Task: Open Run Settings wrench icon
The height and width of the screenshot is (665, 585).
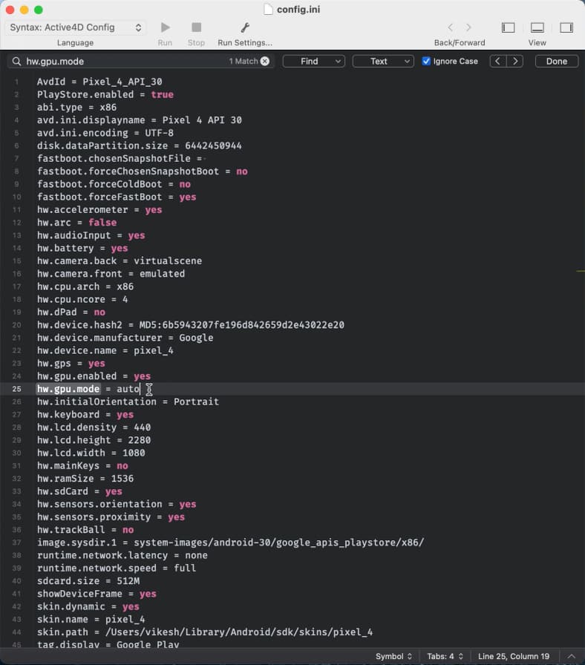Action: tap(245, 27)
